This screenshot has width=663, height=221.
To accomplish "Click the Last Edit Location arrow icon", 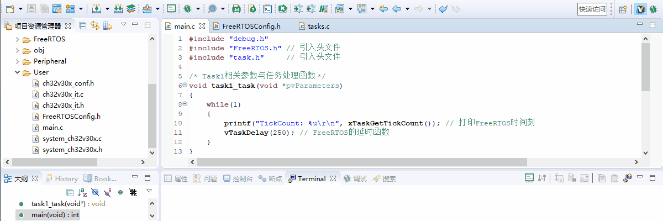I will [383, 9].
